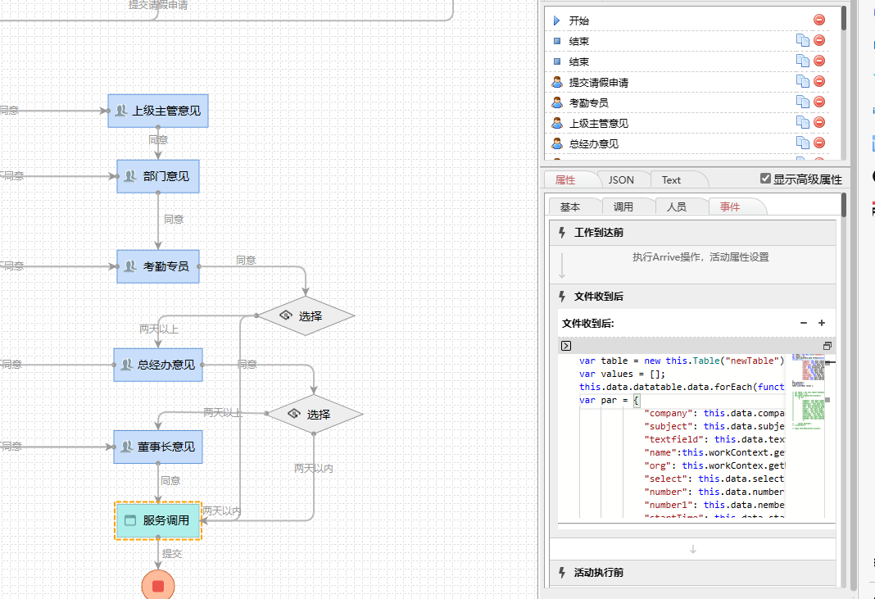The image size is (875, 599).
Task: Delete the 开始 activity using red icon
Action: pyautogui.click(x=819, y=20)
